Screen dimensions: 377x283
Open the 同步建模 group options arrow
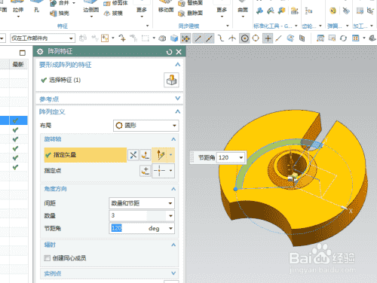pos(228,26)
